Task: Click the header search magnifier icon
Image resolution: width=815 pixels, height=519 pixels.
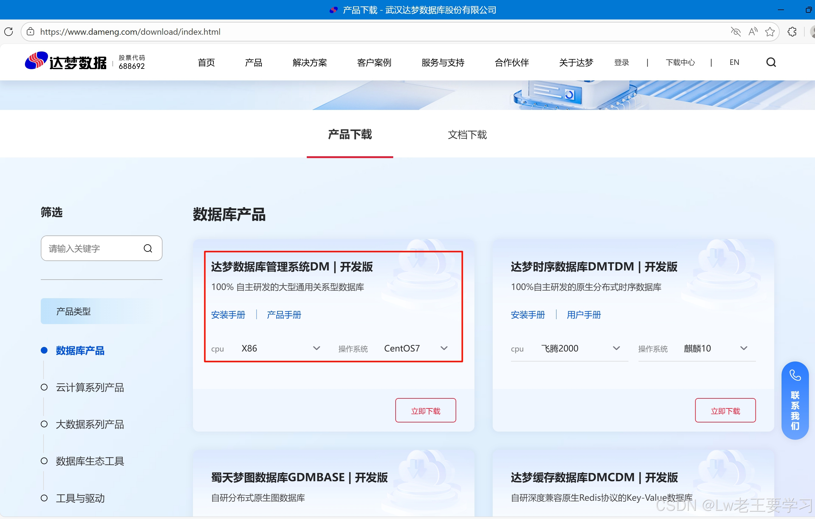Action: click(771, 62)
